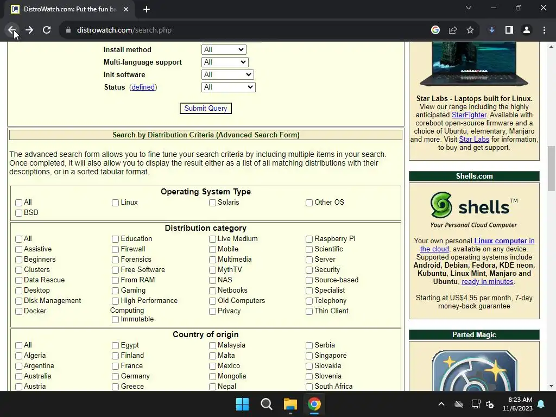
Task: Check the Gaming category checkbox
Action: 115,291
